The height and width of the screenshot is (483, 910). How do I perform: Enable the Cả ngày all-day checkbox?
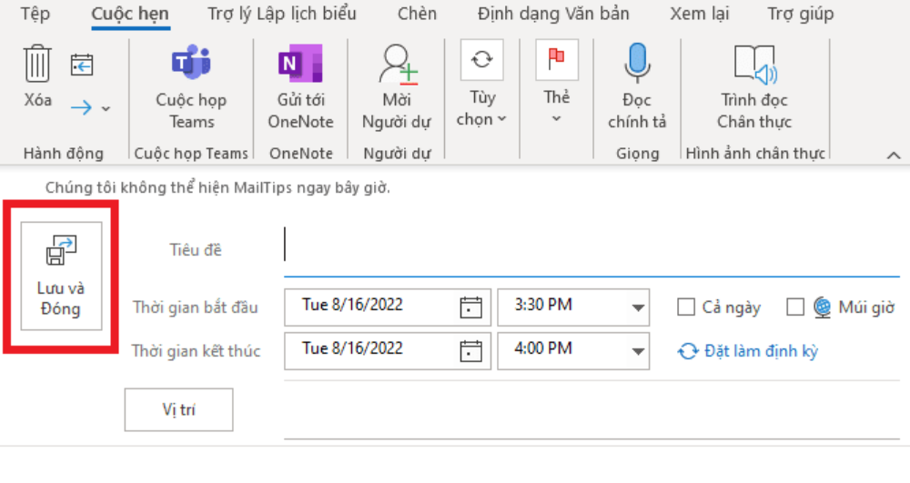tap(686, 307)
